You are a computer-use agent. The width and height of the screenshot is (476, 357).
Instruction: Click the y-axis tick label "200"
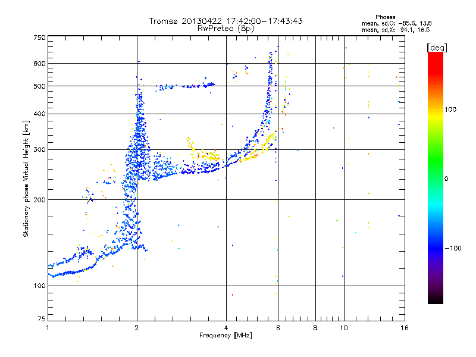tap(39, 200)
